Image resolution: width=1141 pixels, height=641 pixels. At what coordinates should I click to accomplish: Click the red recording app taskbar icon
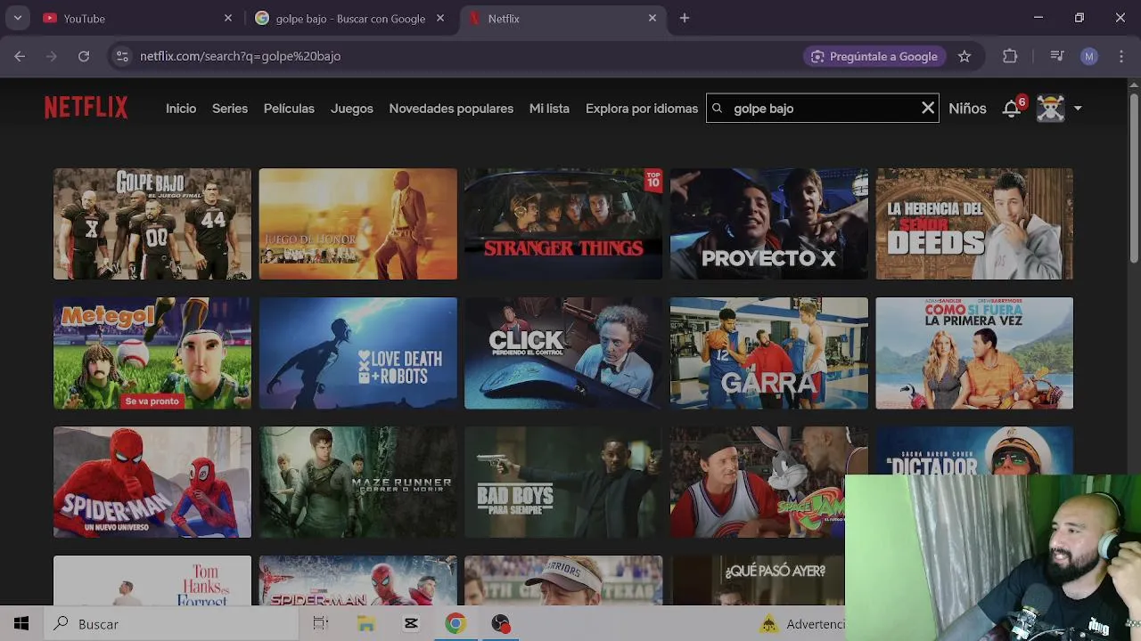tap(500, 624)
